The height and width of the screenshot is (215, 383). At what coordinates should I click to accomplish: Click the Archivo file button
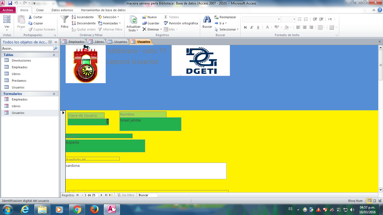[x=8, y=10]
